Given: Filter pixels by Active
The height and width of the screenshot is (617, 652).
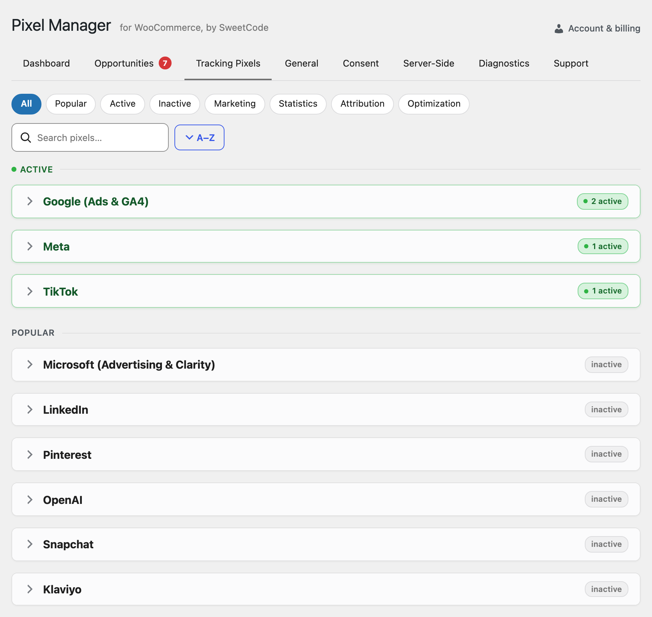Looking at the screenshot, I should 123,104.
